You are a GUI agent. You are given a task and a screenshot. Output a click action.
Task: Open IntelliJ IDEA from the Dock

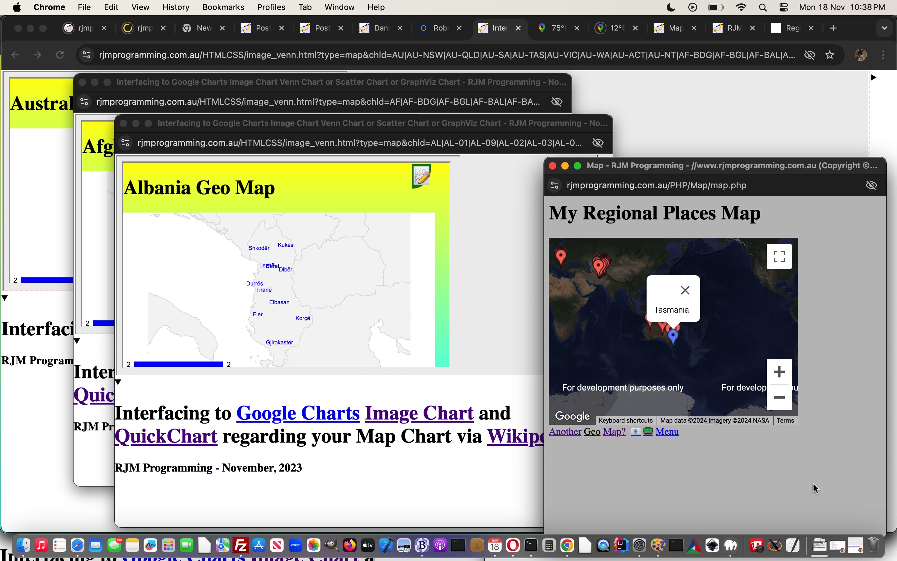click(621, 545)
